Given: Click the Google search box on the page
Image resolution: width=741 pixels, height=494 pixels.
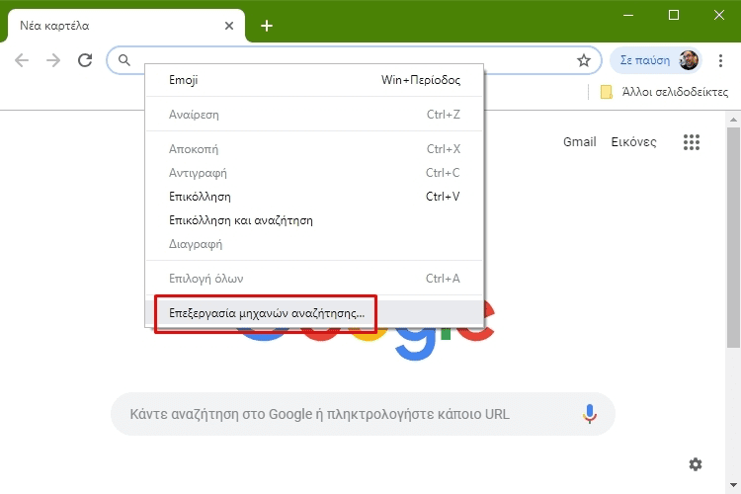Looking at the screenshot, I should coord(363,414).
